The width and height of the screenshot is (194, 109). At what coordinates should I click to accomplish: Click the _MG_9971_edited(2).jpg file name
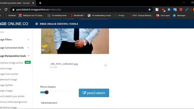tap(64, 64)
